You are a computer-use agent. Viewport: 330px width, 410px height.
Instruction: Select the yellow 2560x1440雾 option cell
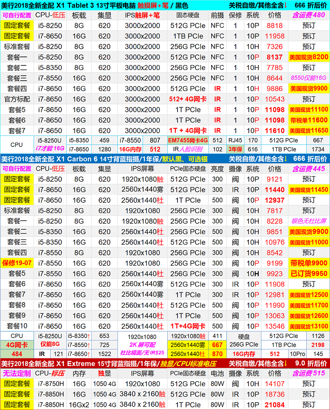point(187,345)
